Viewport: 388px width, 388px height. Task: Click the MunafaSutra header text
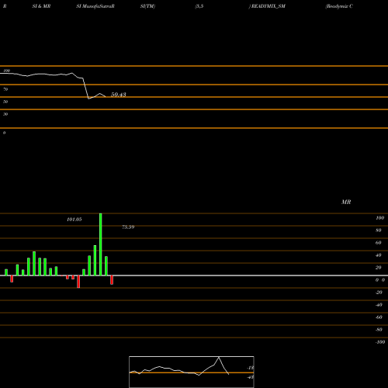tap(99, 6)
